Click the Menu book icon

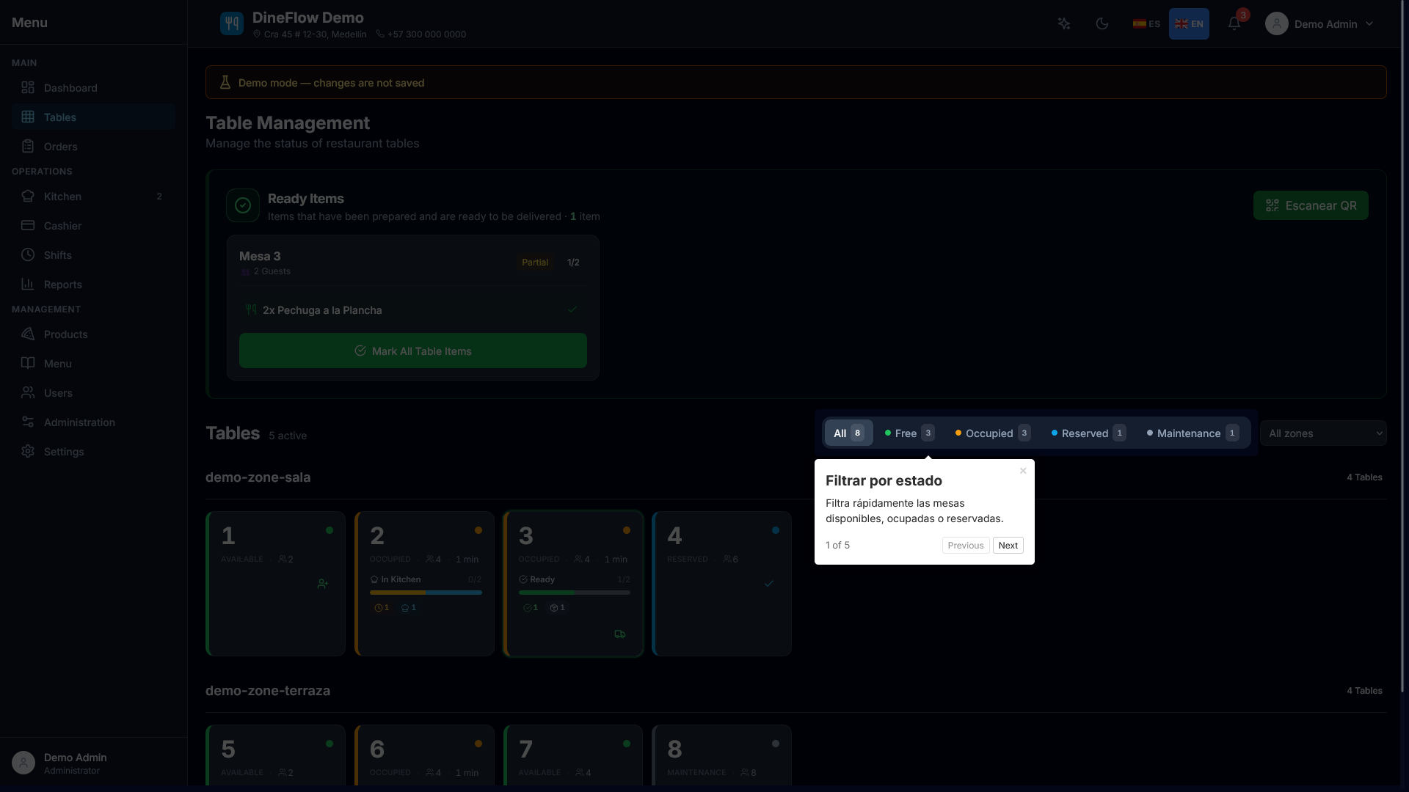click(28, 363)
